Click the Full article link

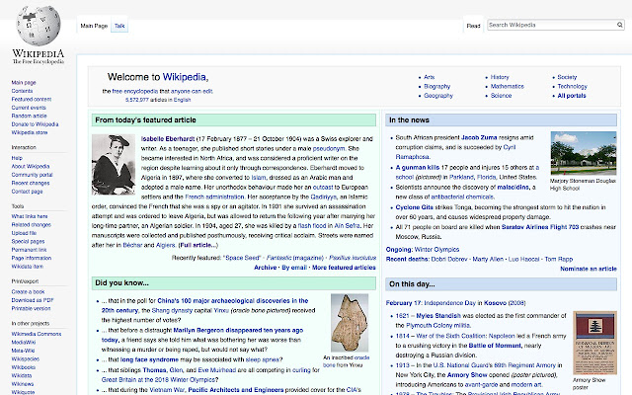click(197, 245)
